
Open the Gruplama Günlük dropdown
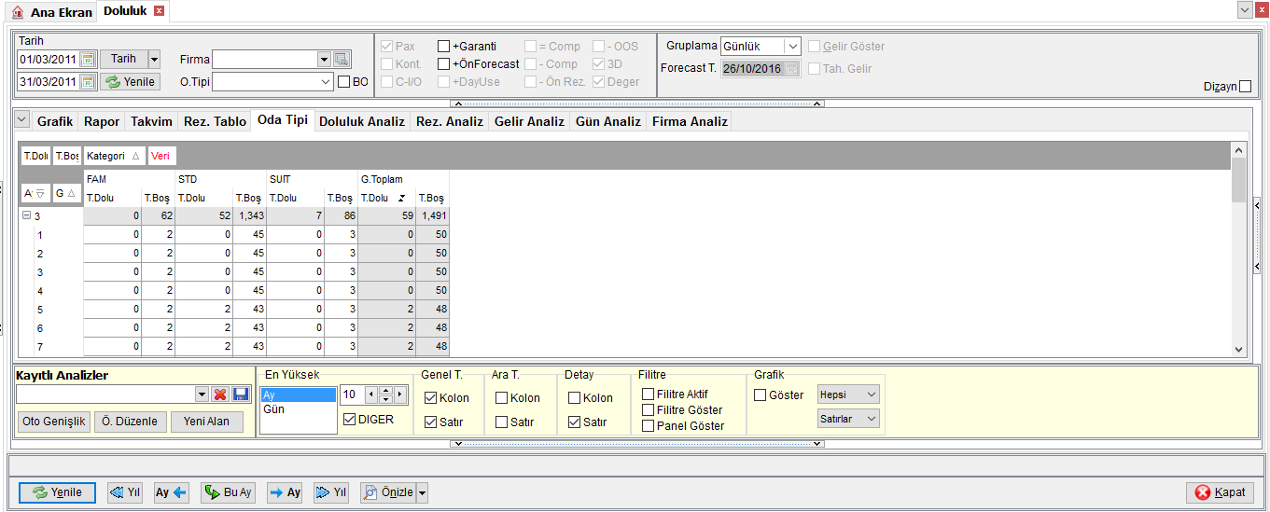pyautogui.click(x=792, y=46)
